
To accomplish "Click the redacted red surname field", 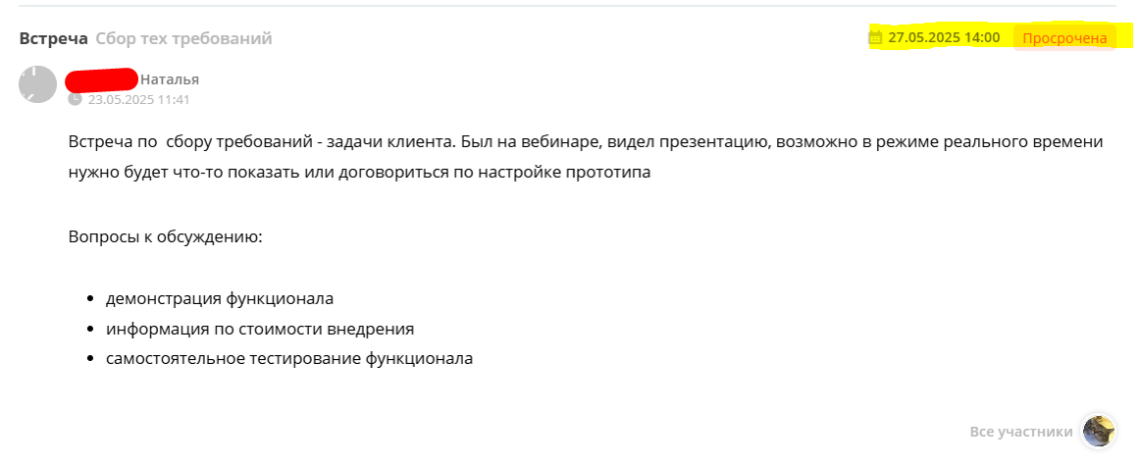I will point(102,78).
